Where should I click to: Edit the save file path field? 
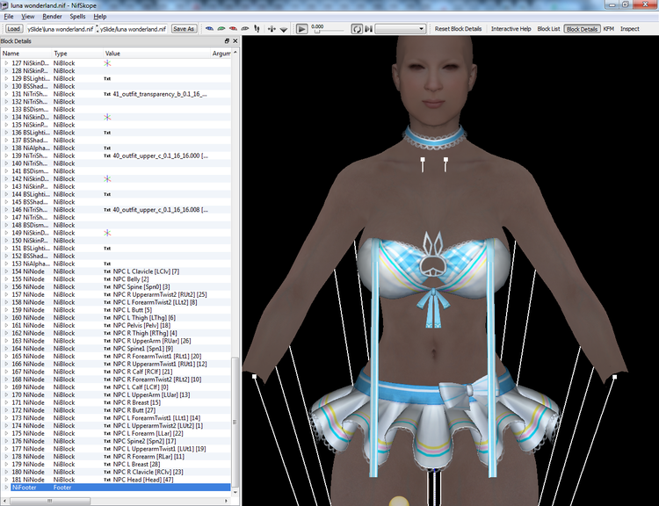pos(134,29)
